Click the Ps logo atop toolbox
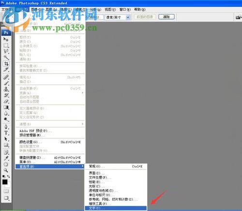 (x=6, y=33)
